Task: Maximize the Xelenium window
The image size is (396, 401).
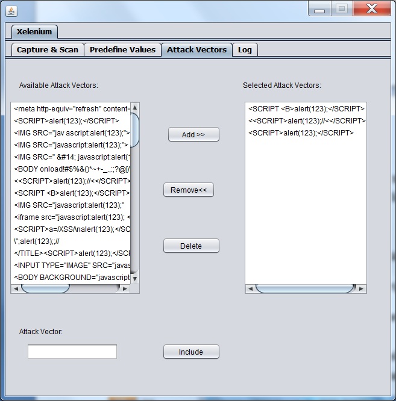Action: click(342, 9)
